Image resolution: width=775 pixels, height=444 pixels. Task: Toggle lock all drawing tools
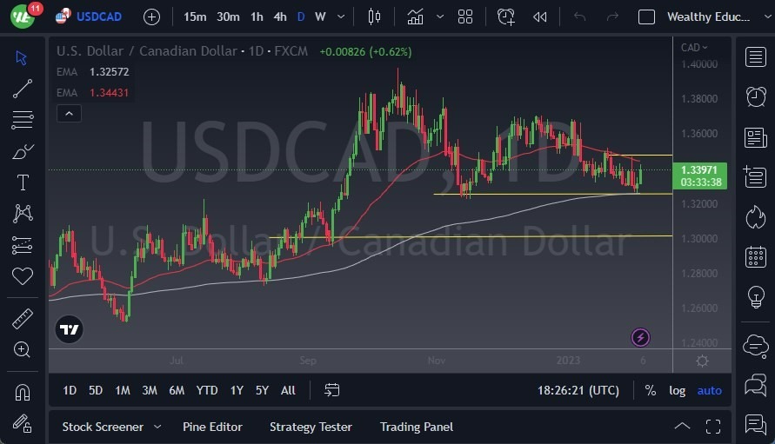pos(23,423)
